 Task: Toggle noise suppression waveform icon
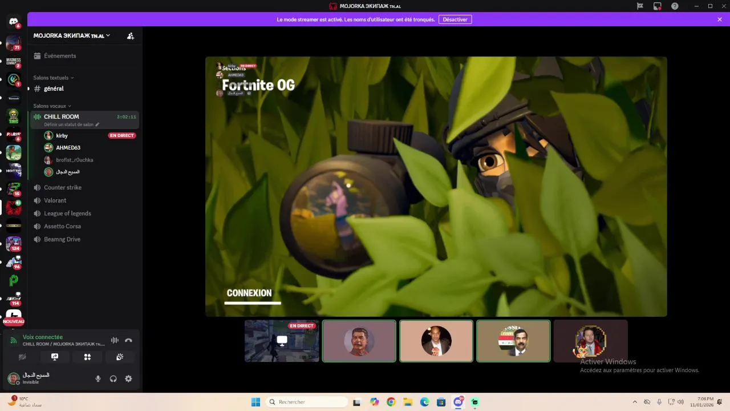point(115,340)
